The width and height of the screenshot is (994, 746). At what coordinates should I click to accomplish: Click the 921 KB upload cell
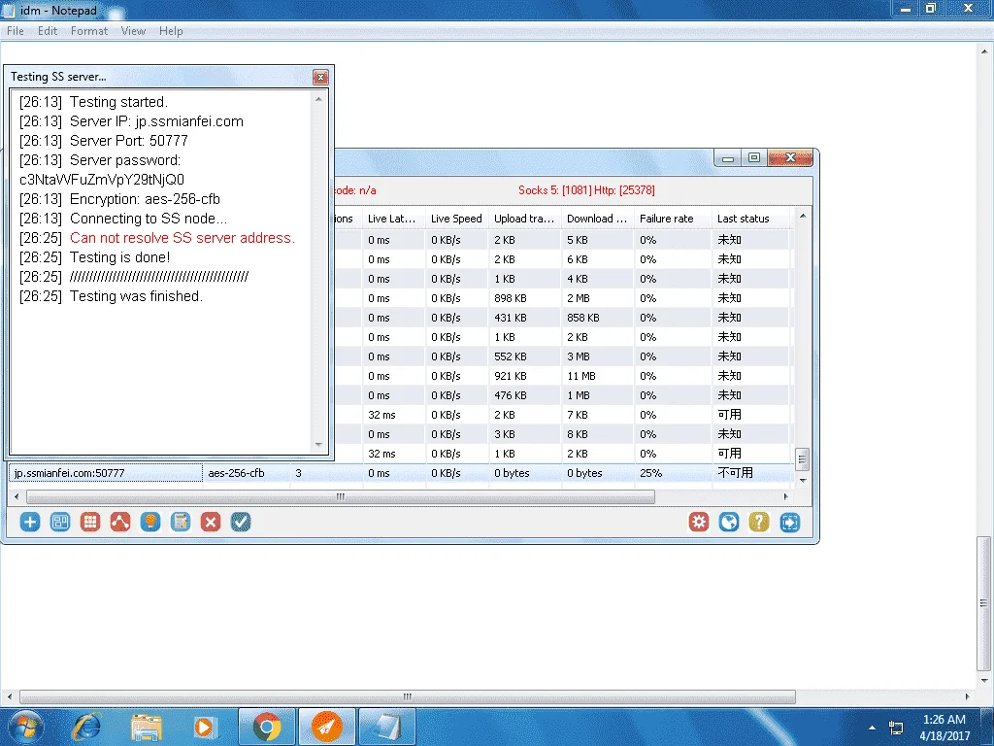511,376
